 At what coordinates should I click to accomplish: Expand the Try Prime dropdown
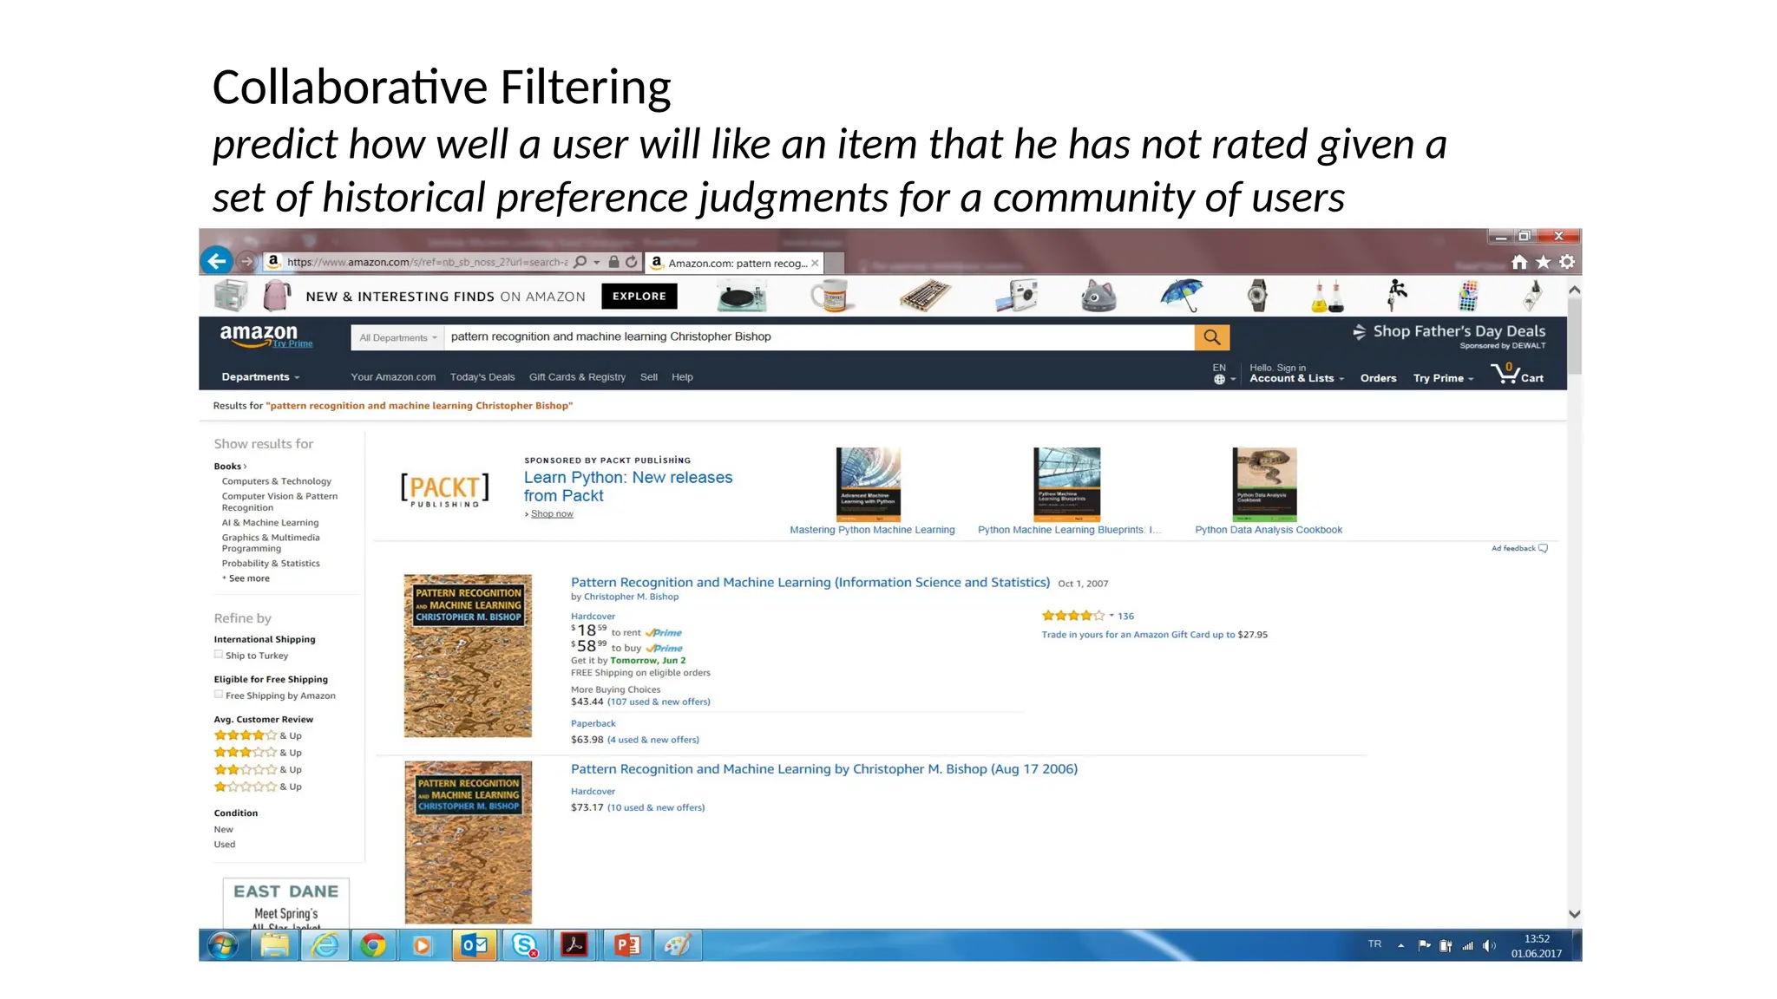pyautogui.click(x=1443, y=378)
